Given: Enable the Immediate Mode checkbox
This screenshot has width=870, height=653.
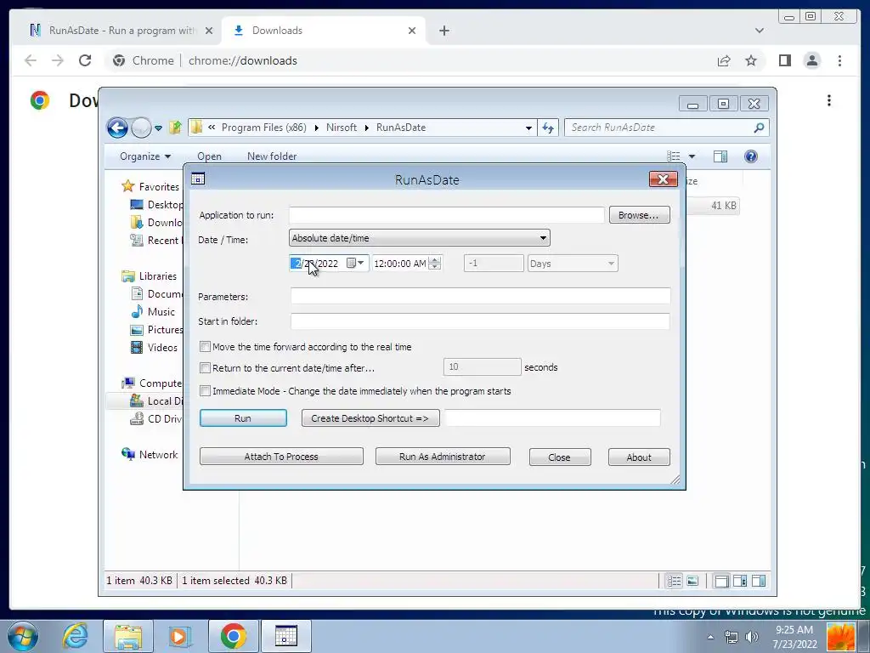Looking at the screenshot, I should (205, 391).
